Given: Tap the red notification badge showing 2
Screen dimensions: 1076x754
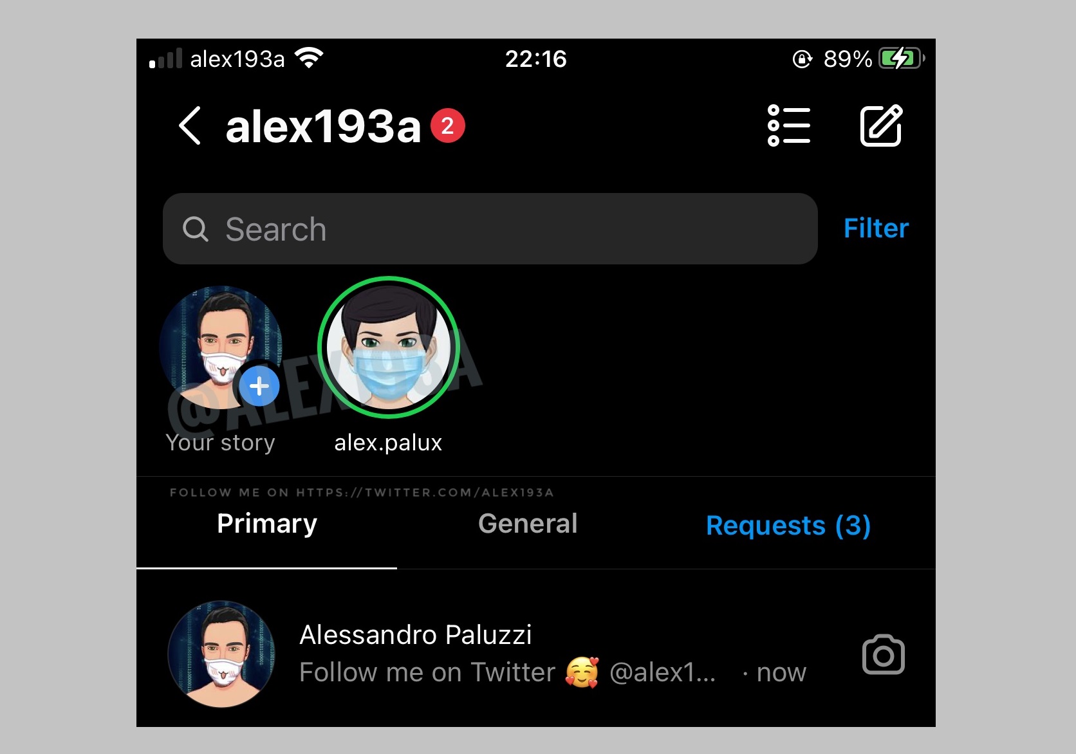Looking at the screenshot, I should [x=447, y=125].
